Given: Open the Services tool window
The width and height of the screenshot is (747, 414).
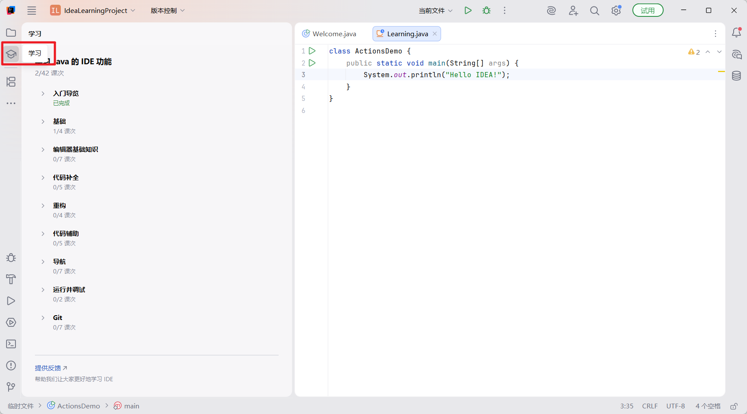Looking at the screenshot, I should pos(11,323).
